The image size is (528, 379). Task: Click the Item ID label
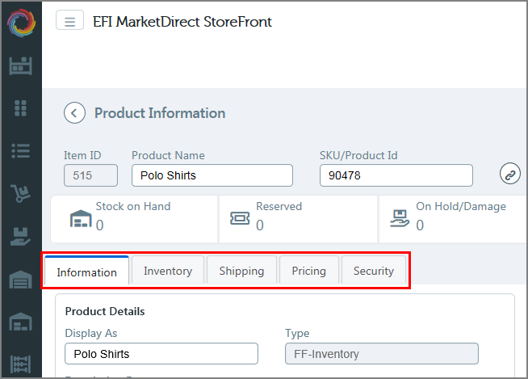point(82,155)
